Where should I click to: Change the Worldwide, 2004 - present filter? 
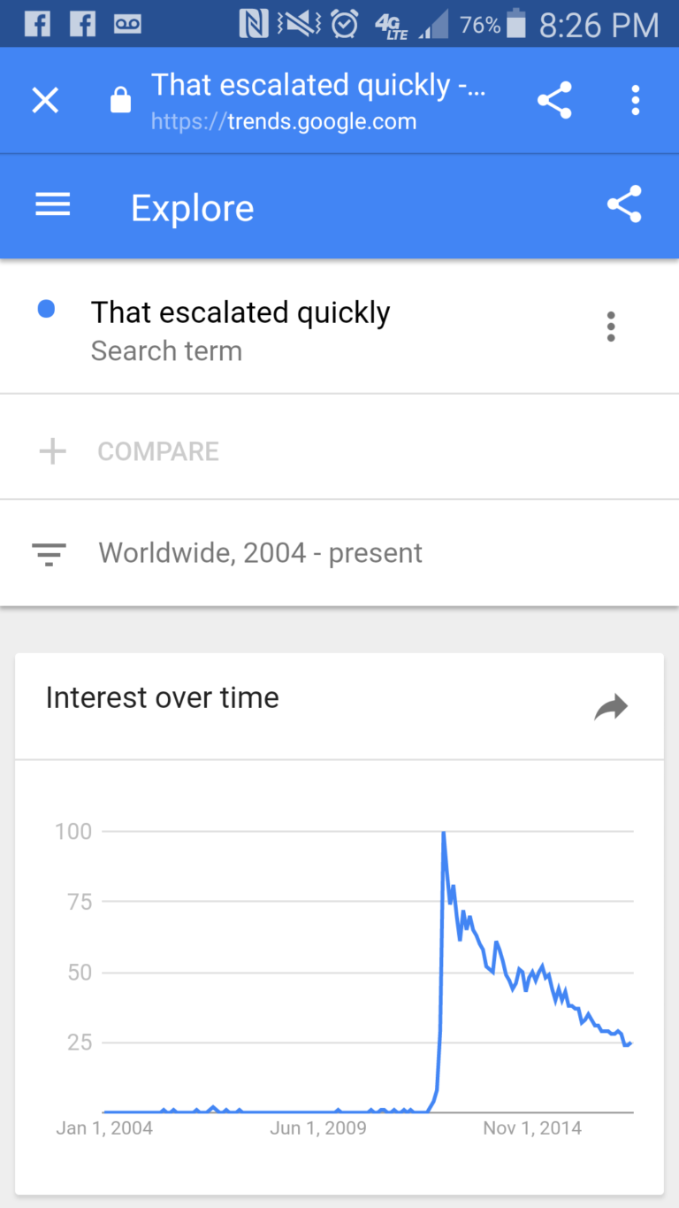(x=261, y=553)
